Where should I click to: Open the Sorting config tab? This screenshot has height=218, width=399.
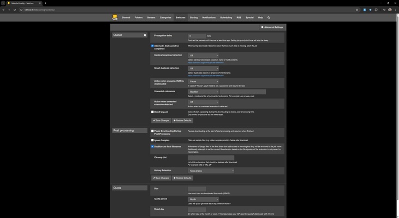(194, 17)
